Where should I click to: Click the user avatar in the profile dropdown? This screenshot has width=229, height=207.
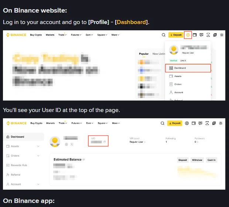coord(174,50)
